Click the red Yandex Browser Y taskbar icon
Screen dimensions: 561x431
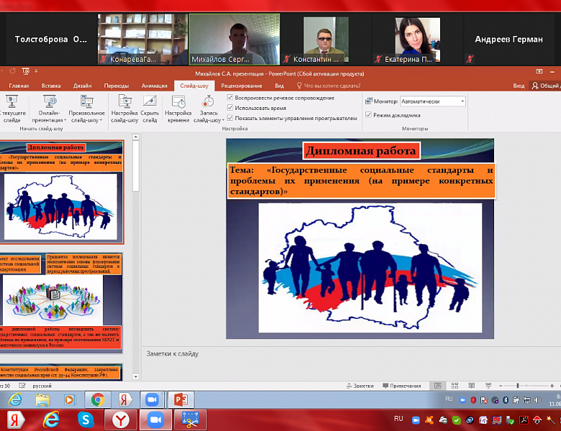[x=121, y=420]
